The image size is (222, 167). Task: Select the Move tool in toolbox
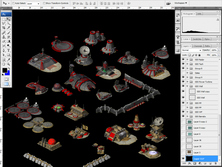click(9, 19)
